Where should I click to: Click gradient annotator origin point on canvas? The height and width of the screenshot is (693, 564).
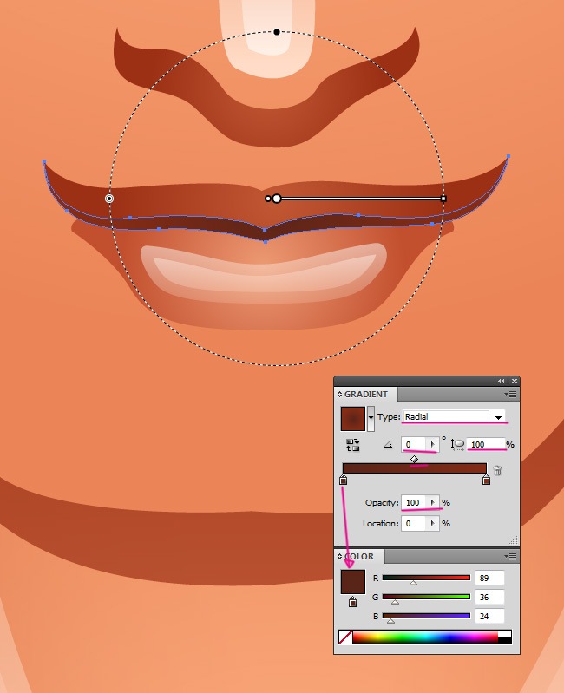(277, 199)
